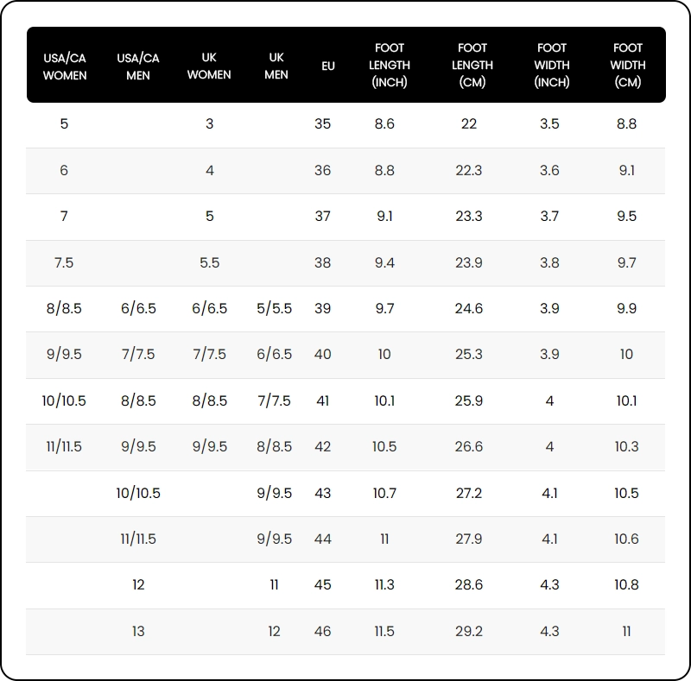The image size is (691, 681).
Task: Select the FOOT WIDTH (INCH) header
Action: (x=552, y=66)
